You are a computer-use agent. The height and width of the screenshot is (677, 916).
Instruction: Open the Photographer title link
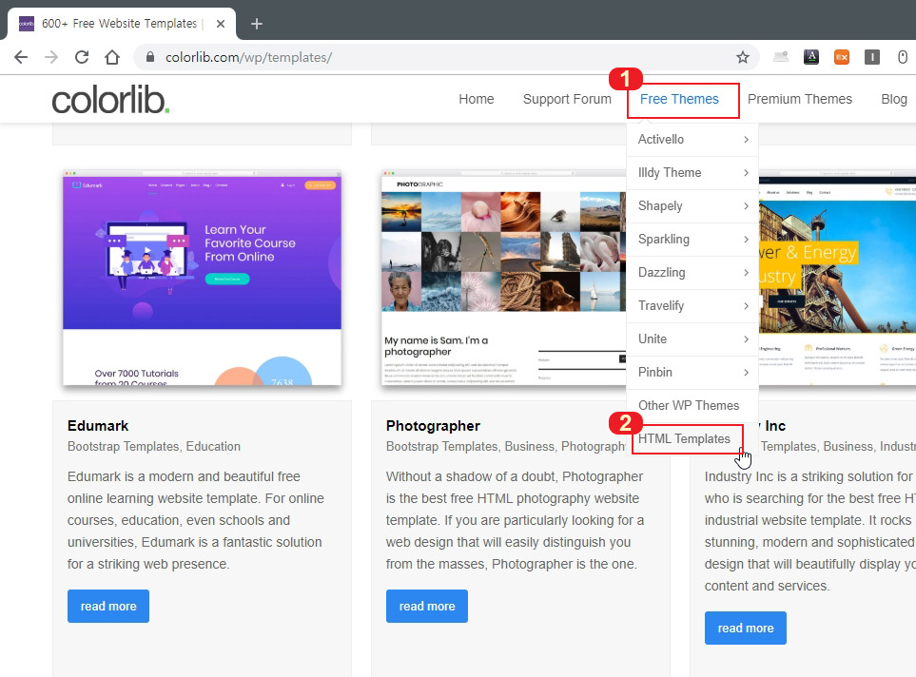(433, 426)
